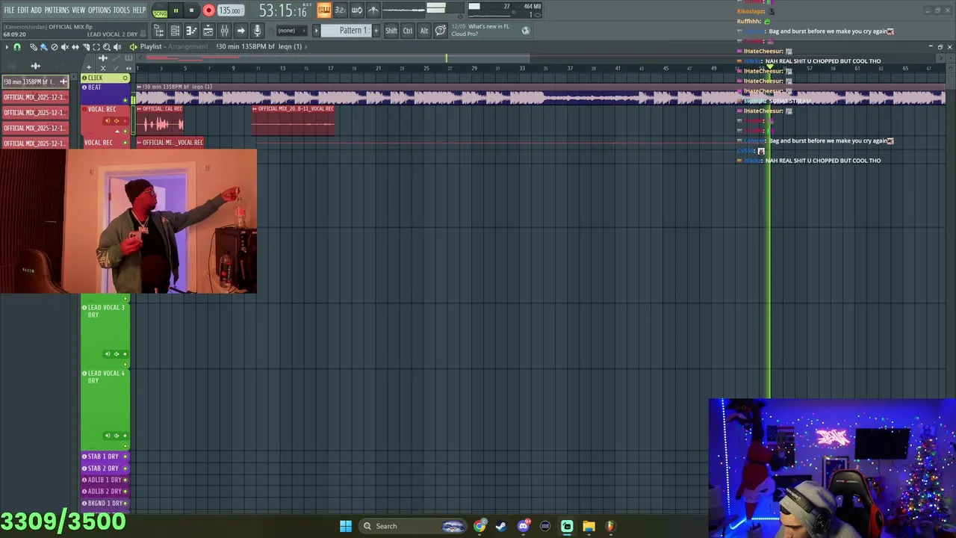
Task: Mute the CLICK track
Action: (125, 78)
